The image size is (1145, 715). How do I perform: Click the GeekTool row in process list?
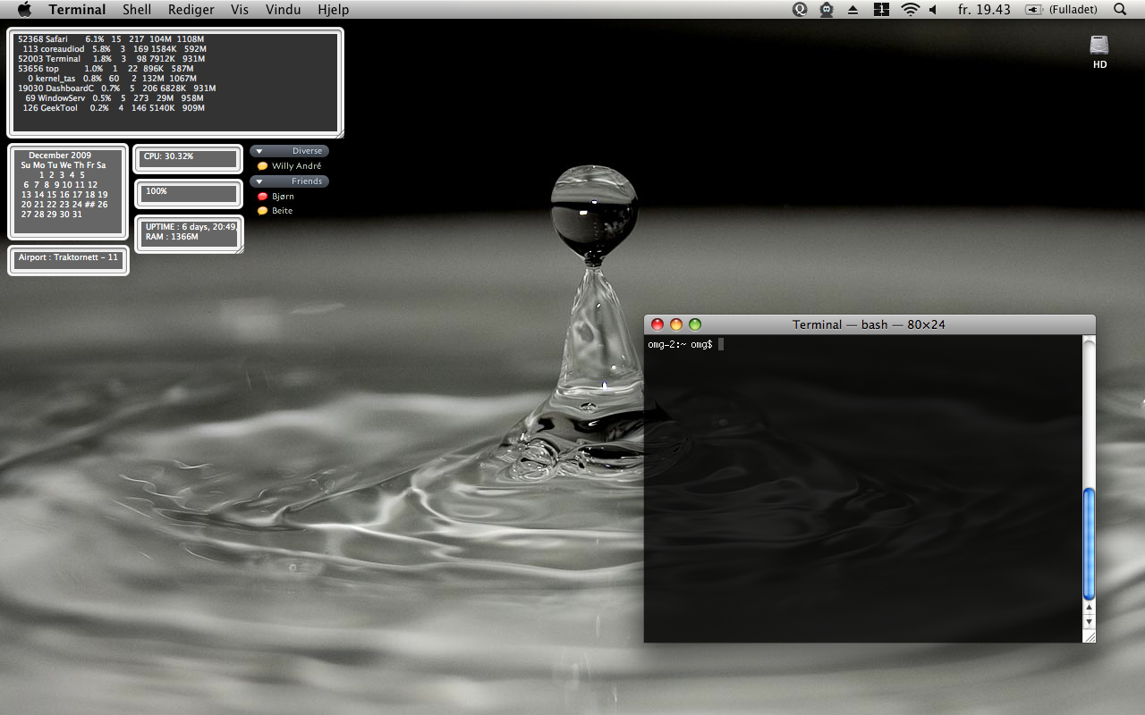click(x=114, y=108)
